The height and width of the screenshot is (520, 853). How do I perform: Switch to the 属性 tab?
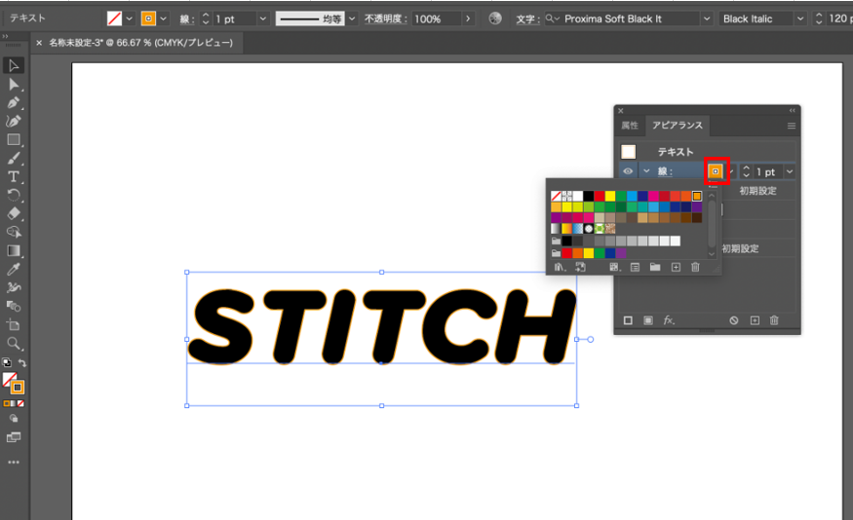coord(630,126)
